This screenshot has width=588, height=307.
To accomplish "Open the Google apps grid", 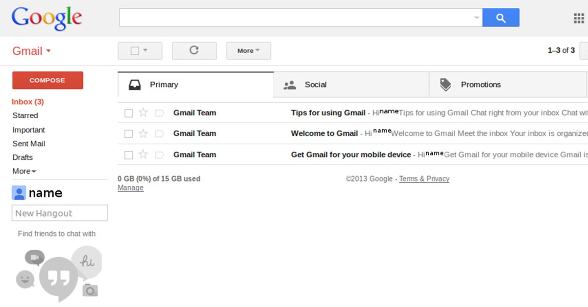I will (x=579, y=19).
